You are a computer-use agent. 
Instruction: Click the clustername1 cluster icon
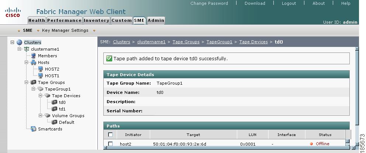27,49
